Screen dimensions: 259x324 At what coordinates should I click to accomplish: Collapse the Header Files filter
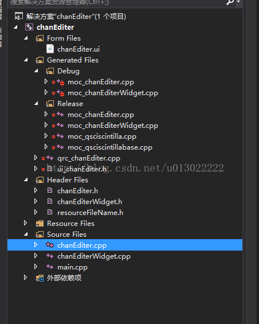(x=26, y=179)
